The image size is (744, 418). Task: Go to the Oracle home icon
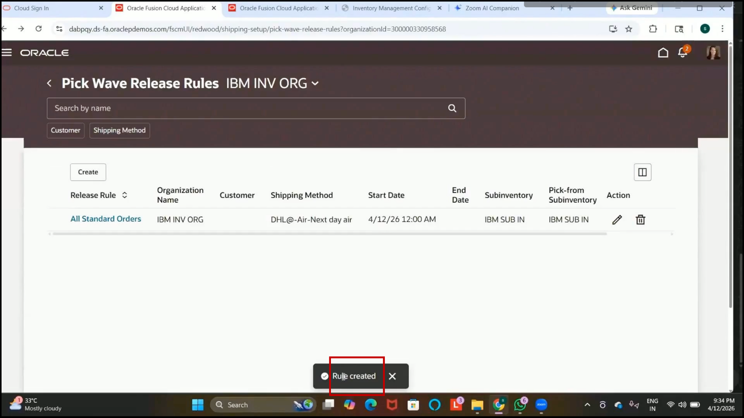[x=663, y=53]
